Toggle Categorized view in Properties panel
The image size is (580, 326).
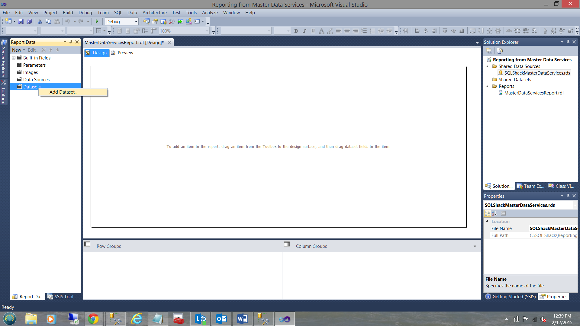click(488, 213)
